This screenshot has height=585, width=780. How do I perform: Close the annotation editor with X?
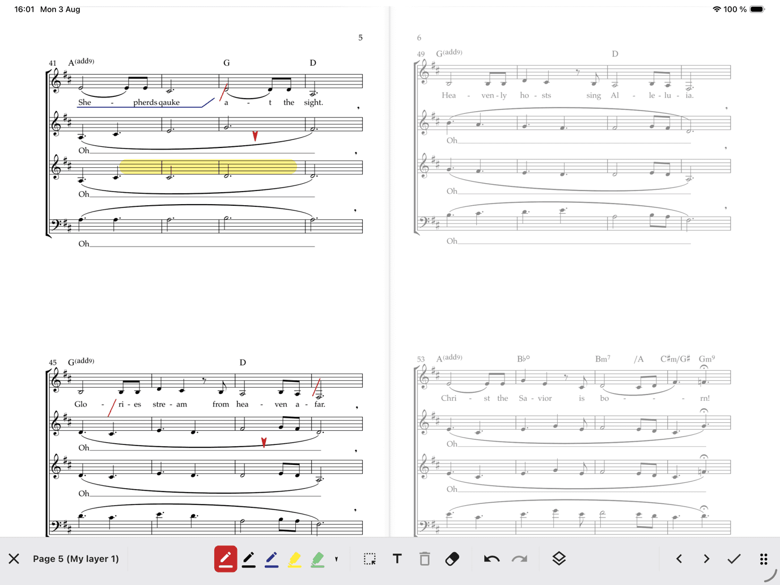(x=14, y=559)
